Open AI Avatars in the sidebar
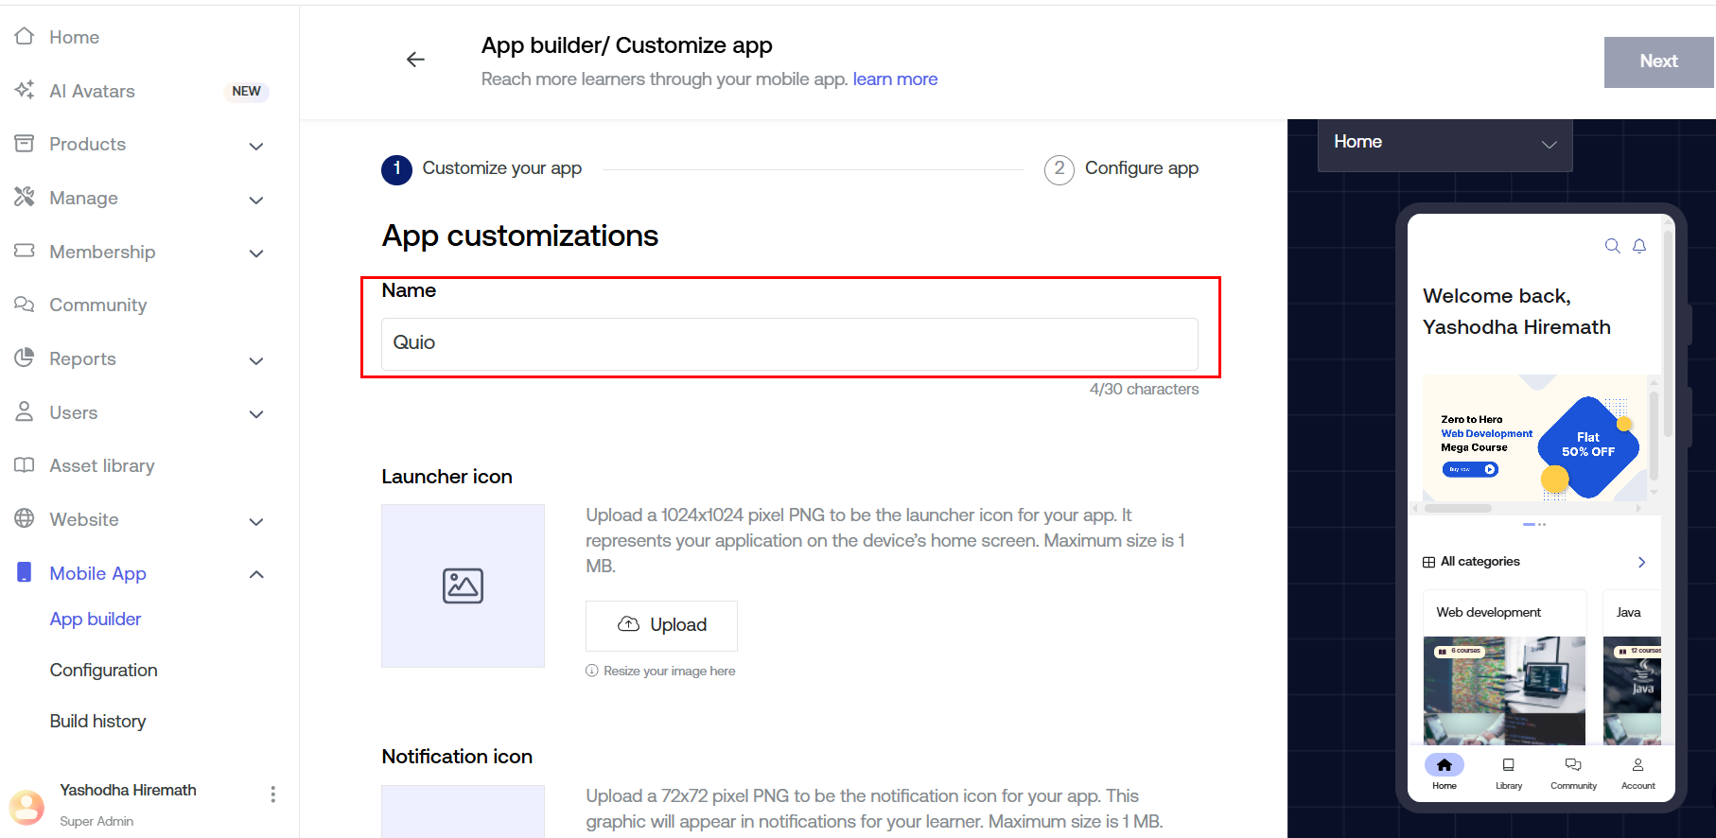The width and height of the screenshot is (1716, 838). pos(92,91)
